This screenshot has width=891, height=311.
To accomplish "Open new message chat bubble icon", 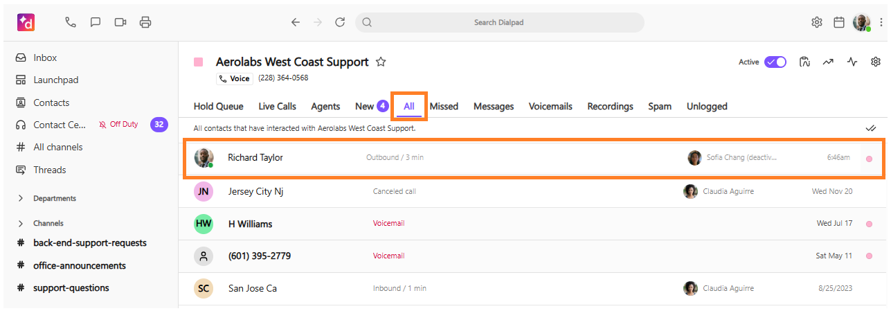I will pyautogui.click(x=96, y=22).
